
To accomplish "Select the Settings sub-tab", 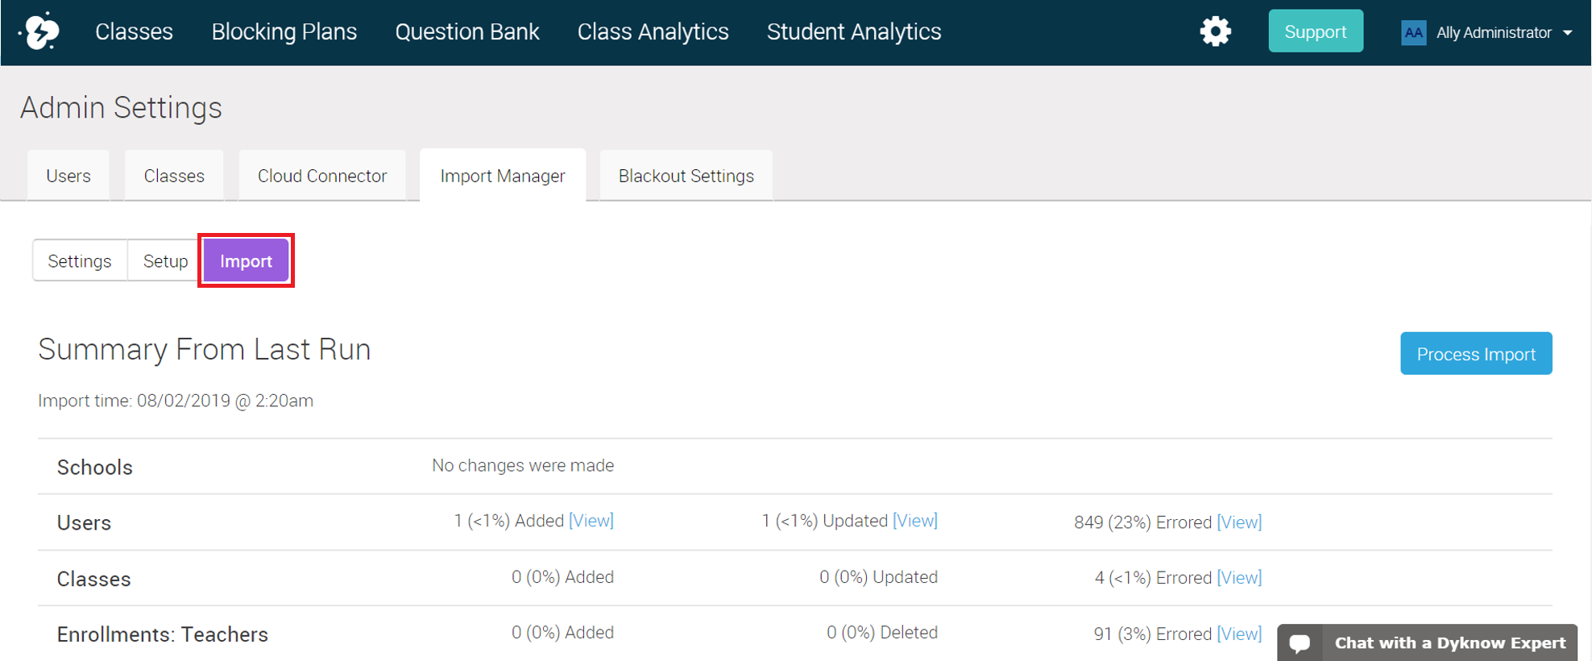I will pyautogui.click(x=80, y=261).
